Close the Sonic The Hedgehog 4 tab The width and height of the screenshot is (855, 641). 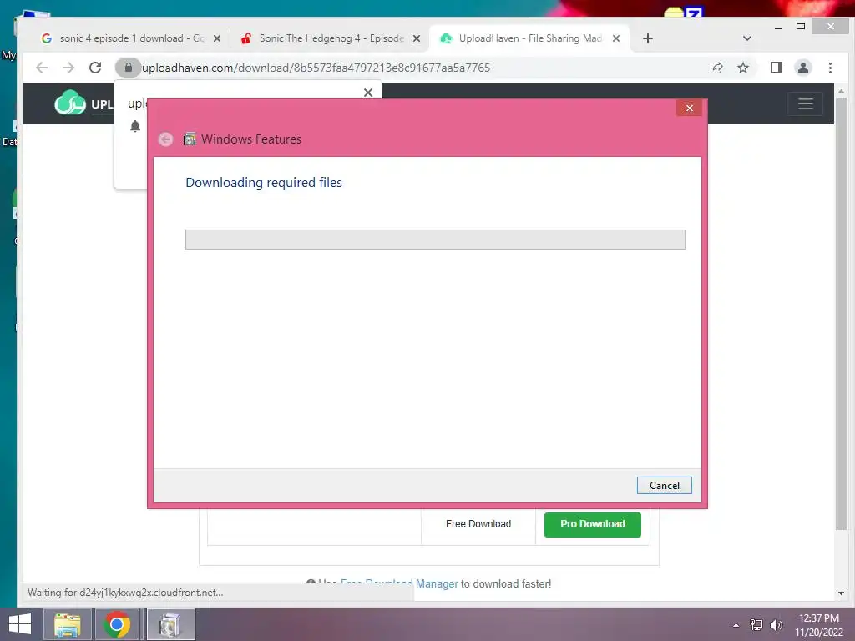pos(417,38)
